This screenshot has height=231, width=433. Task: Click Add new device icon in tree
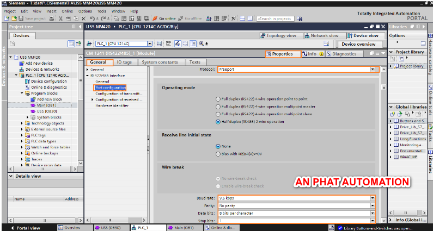(x=22, y=63)
